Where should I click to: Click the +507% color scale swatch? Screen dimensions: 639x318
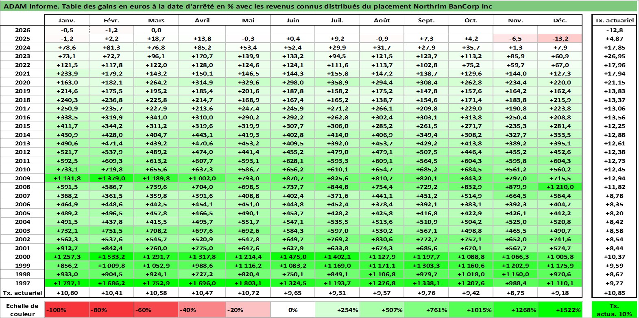(382, 310)
